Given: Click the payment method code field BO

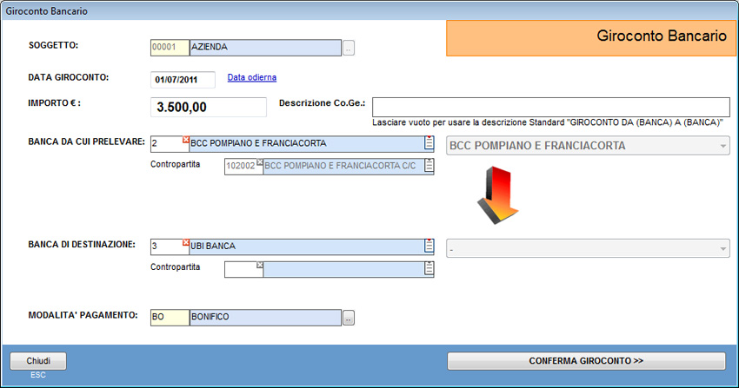Looking at the screenshot, I should point(169,318).
